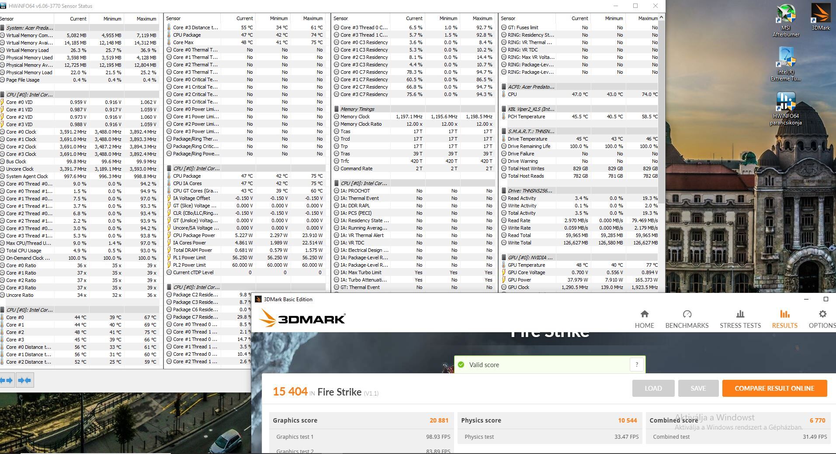836x454 pixels.
Task: Click the Graphics test 1 FPS row
Action: point(361,437)
